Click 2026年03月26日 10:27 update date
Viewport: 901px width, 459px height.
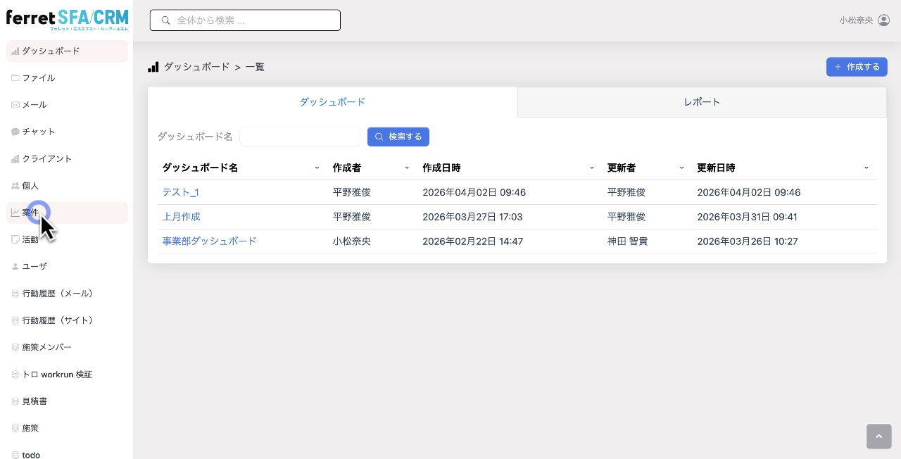748,241
